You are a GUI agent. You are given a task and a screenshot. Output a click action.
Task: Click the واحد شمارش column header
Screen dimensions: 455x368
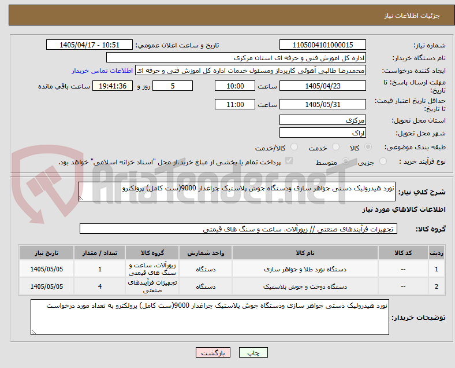tap(206, 253)
